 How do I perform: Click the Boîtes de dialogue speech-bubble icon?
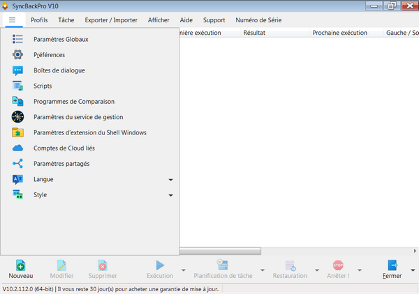tap(17, 70)
